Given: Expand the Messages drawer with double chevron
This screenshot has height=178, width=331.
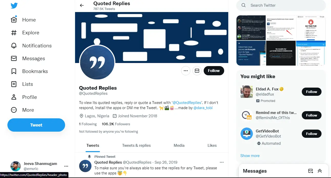Looking at the screenshot, I should point(320,171).
